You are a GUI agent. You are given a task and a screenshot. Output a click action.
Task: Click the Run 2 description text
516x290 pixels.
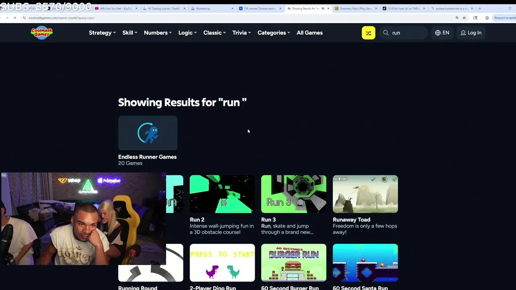coord(222,229)
